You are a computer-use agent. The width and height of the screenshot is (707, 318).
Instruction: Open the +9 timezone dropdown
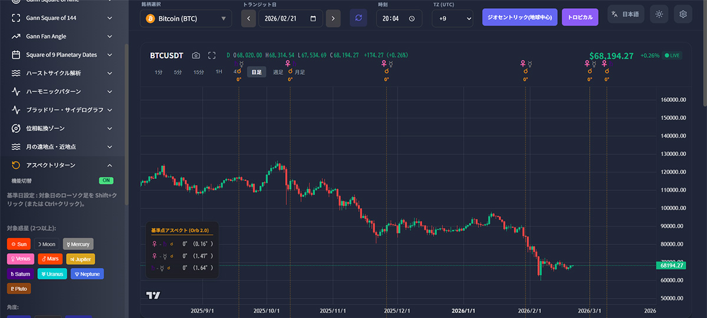[x=452, y=18]
